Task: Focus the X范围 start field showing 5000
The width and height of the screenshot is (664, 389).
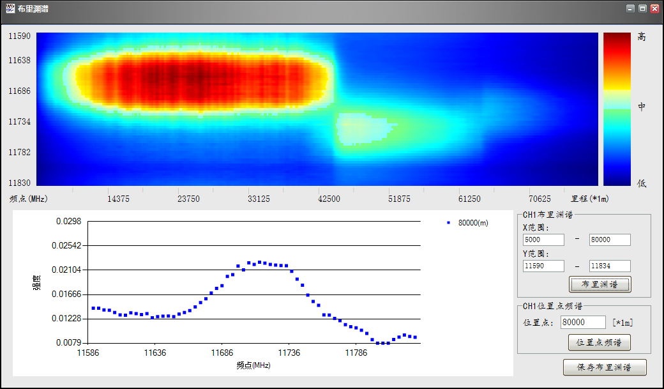Action: [x=543, y=240]
